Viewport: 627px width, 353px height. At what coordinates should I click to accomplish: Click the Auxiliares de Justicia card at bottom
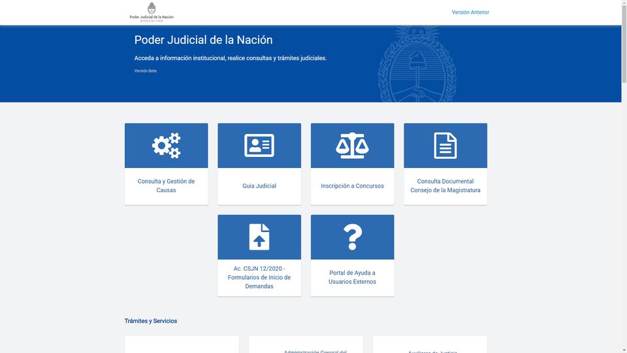coord(430,345)
